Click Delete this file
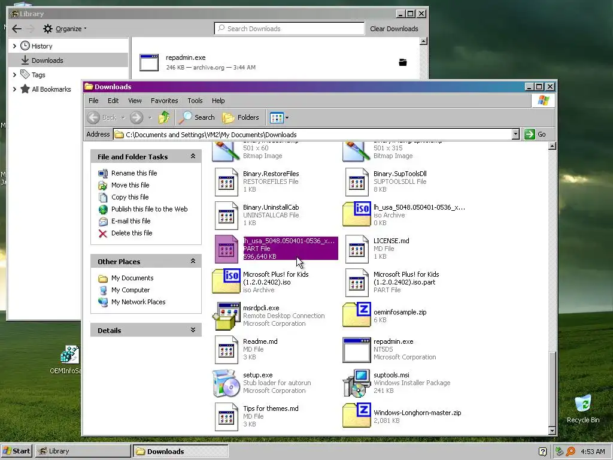 (132, 233)
